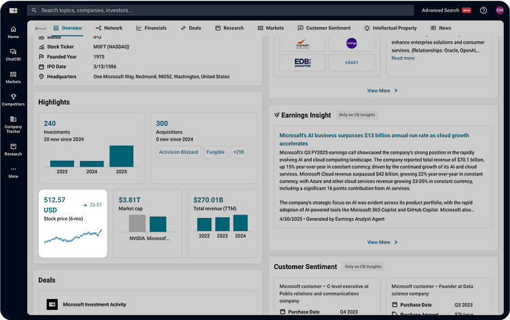510x320 pixels.
Task: Switch to the Financials tab
Action: coord(151,28)
